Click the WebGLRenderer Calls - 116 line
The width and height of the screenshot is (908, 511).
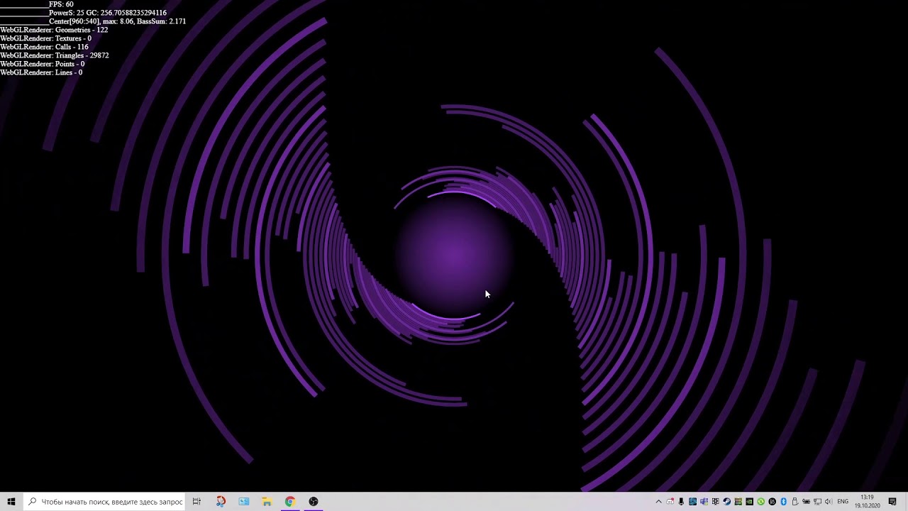44,47
